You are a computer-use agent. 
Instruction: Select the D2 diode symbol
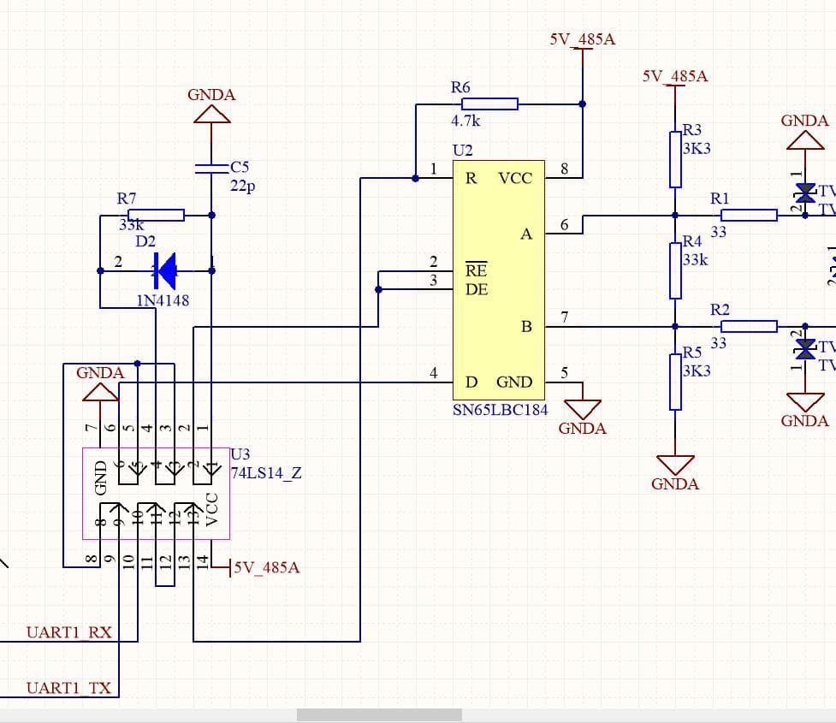pos(165,271)
